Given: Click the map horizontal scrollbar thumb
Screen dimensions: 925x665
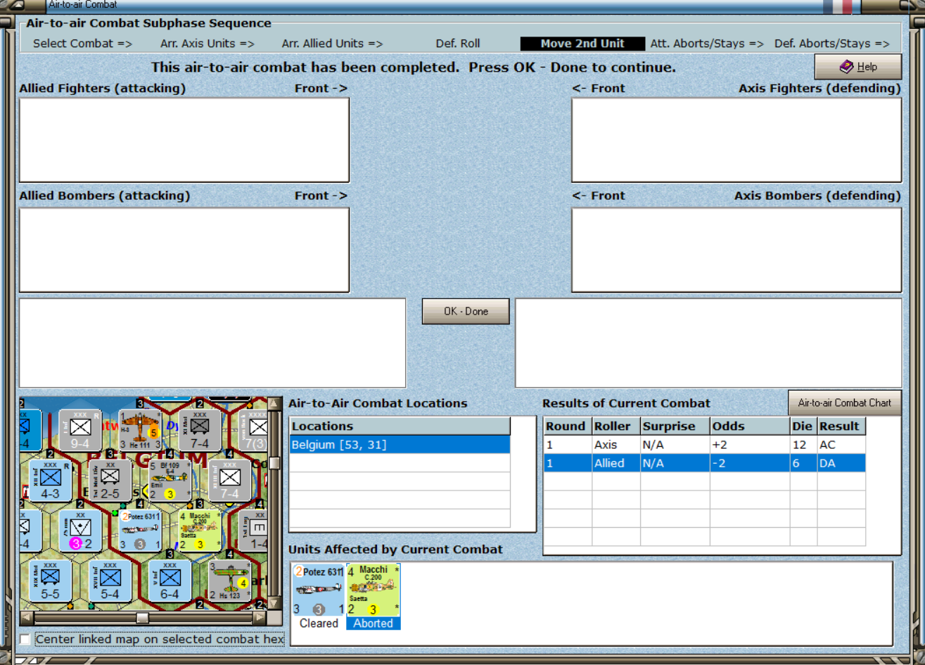Looking at the screenshot, I should click(x=142, y=618).
